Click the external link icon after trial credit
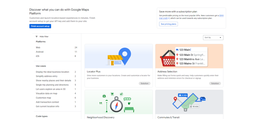 coord(169,18)
